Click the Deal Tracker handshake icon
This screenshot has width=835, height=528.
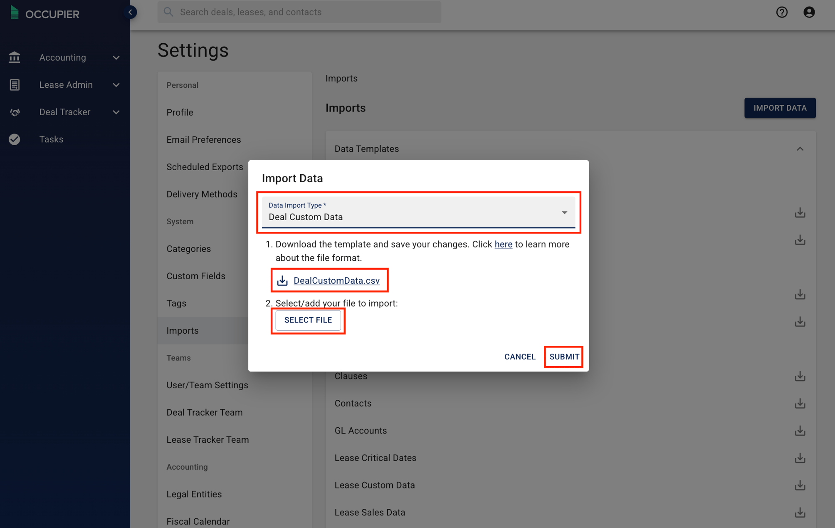[x=15, y=112]
